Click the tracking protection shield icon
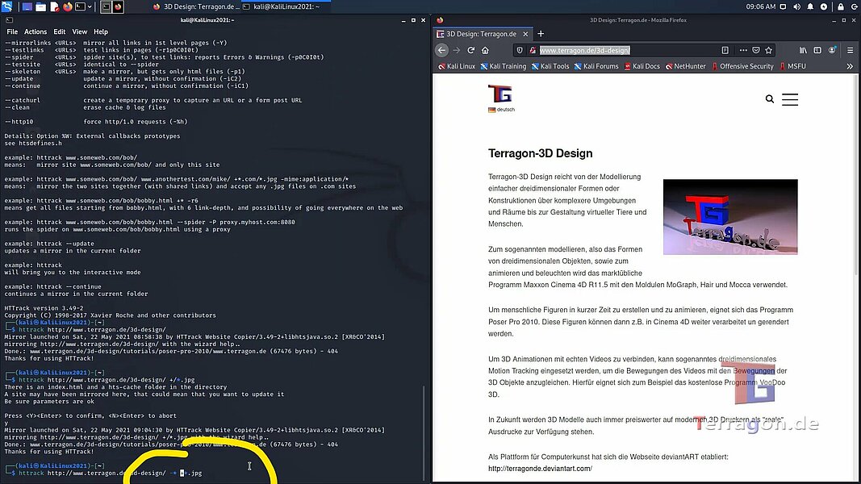Viewport: 861px width, 484px height. pyautogui.click(x=520, y=51)
